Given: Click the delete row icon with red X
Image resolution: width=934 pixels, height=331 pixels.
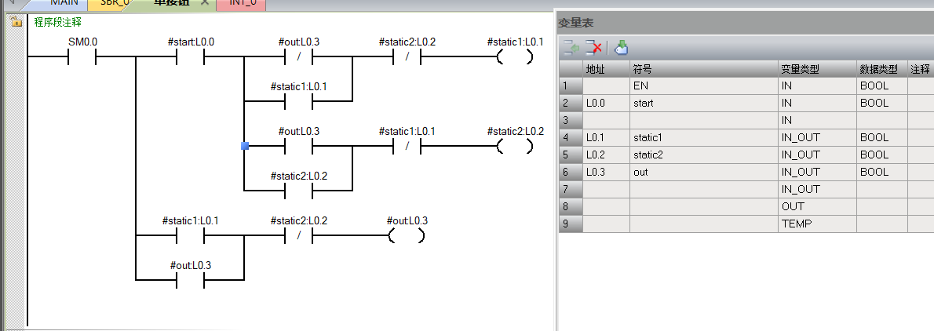Looking at the screenshot, I should (x=594, y=48).
